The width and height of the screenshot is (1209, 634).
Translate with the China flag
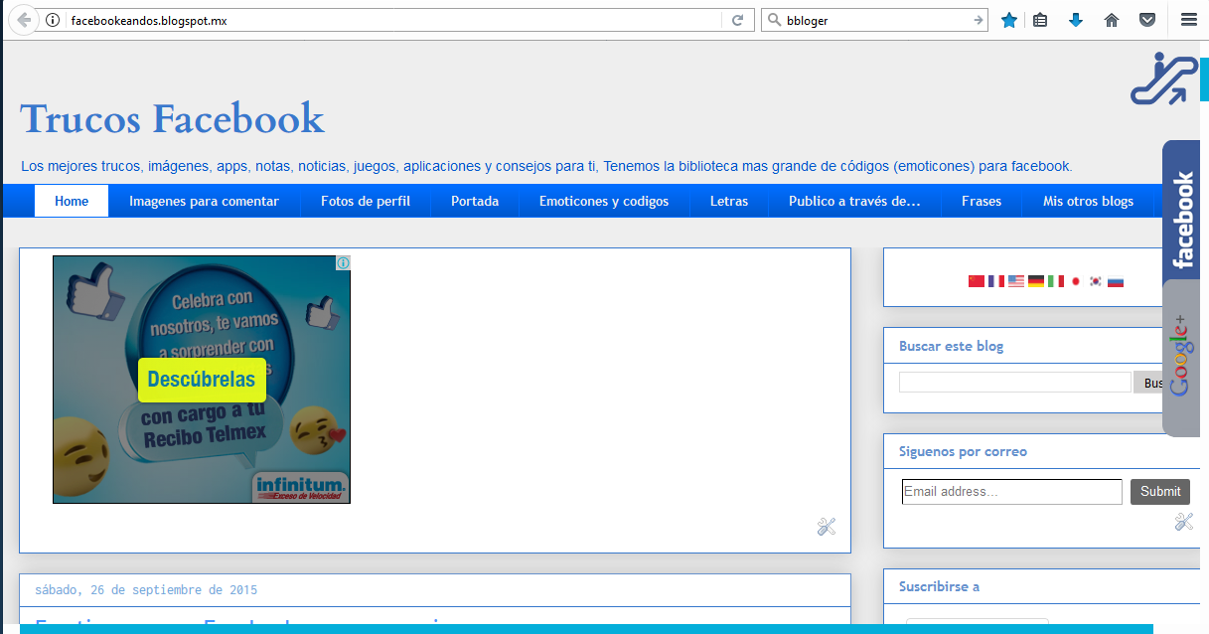[x=977, y=281]
